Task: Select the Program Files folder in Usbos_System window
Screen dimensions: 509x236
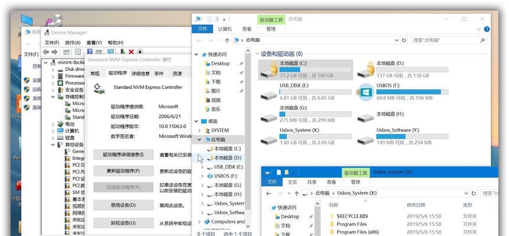Action: [x=352, y=224]
